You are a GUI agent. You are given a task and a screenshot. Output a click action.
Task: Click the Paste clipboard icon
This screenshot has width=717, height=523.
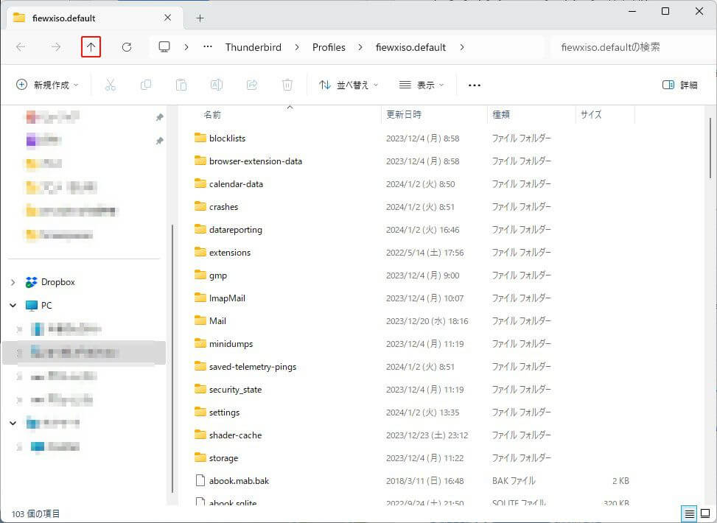tap(181, 85)
